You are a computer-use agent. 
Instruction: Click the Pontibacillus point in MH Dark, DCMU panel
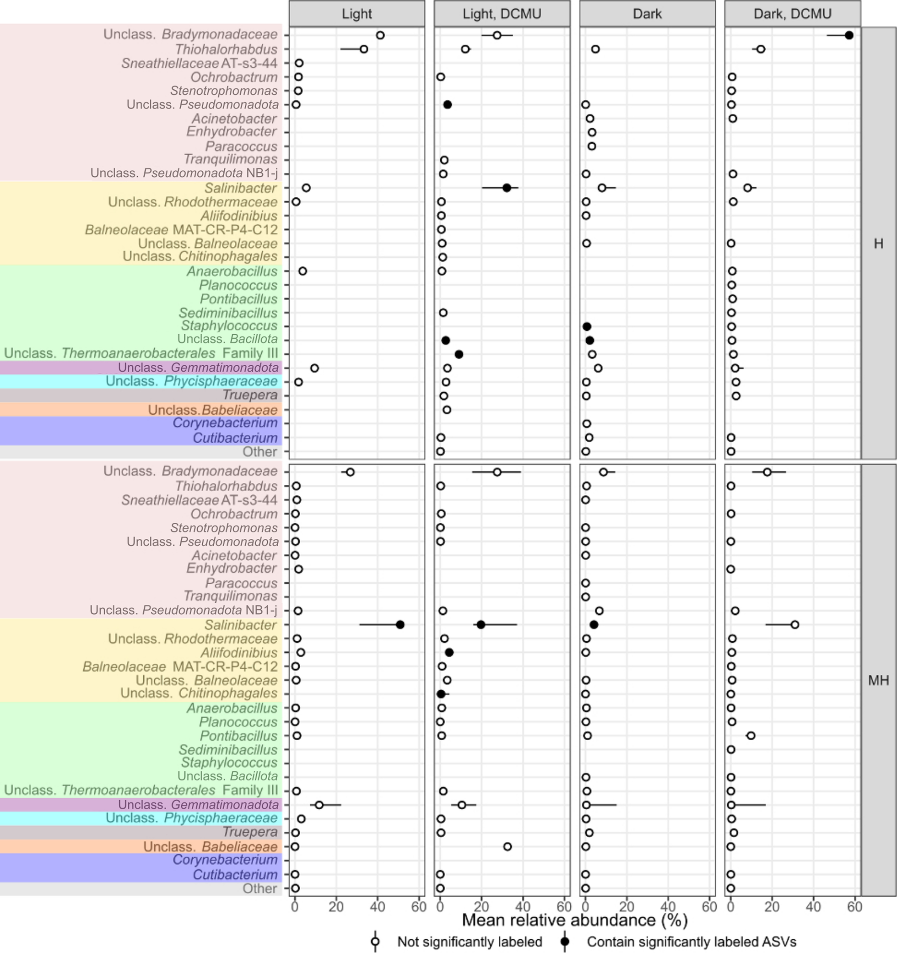coord(751,736)
